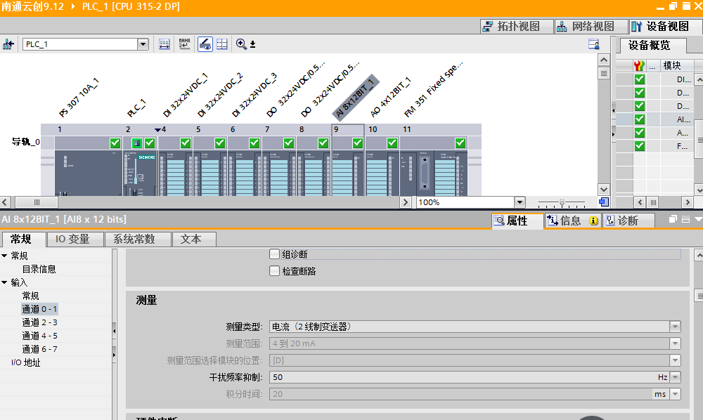Enable the 组诊断 checkbox
Image resolution: width=703 pixels, height=420 pixels.
pos(274,254)
